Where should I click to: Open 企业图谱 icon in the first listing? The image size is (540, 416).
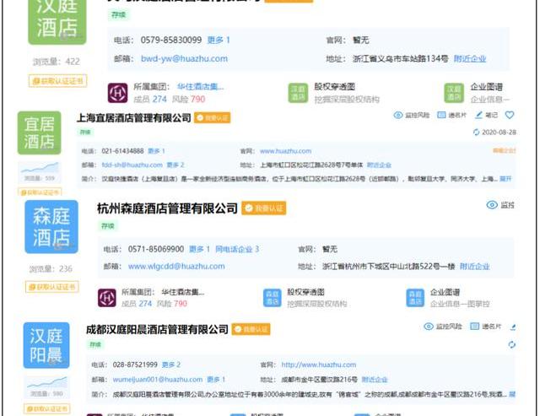pyautogui.click(x=455, y=92)
